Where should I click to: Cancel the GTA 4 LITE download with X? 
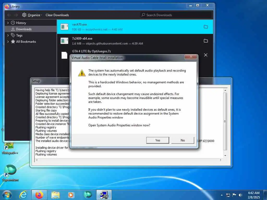coord(206,55)
